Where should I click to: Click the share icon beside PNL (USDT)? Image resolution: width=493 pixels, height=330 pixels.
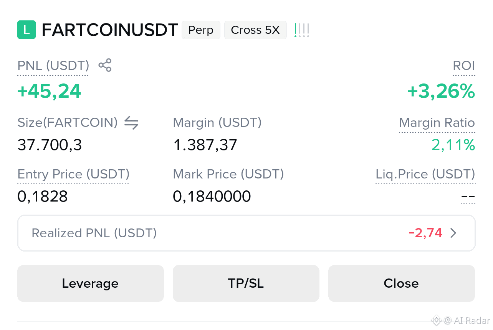[x=105, y=65]
